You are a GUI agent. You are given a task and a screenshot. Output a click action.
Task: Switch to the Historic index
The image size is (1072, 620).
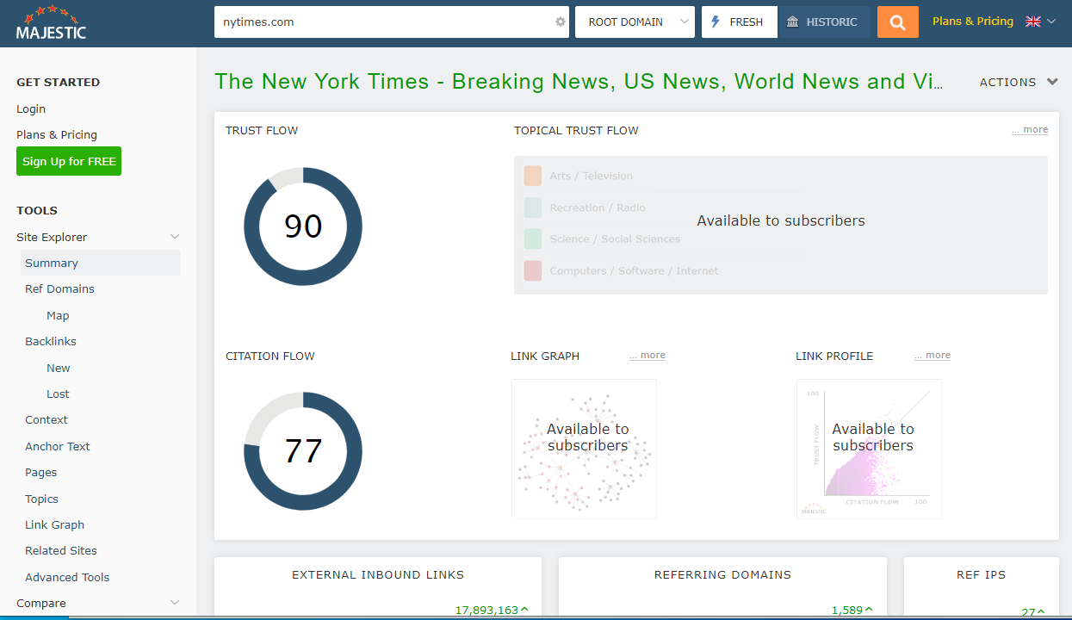[823, 22]
